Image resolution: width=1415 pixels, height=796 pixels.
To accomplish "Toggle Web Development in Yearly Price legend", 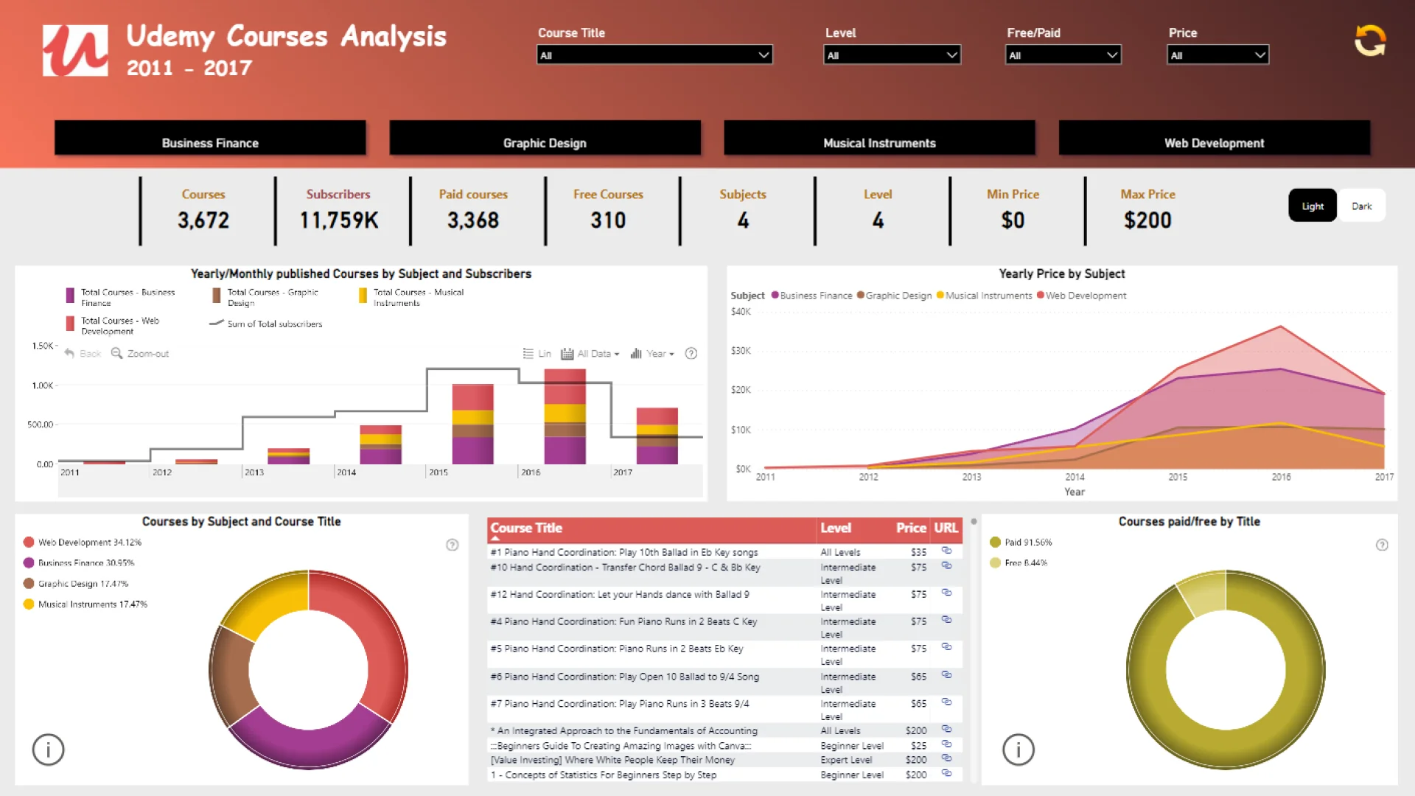I will tap(1081, 296).
